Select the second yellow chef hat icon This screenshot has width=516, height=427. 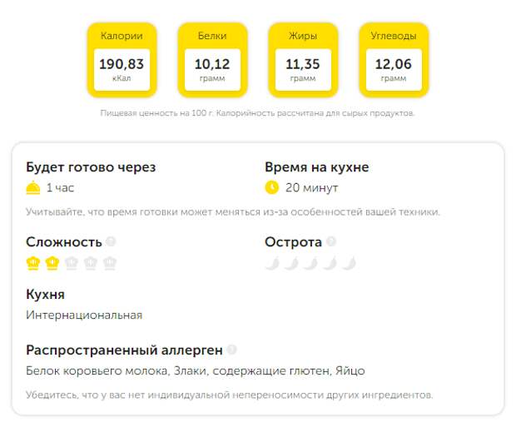click(52, 263)
